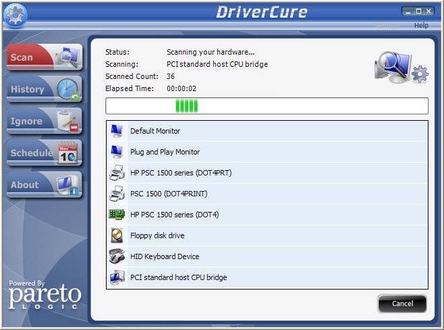The height and width of the screenshot is (330, 444).
Task: Open the History section
Action: coord(44,89)
